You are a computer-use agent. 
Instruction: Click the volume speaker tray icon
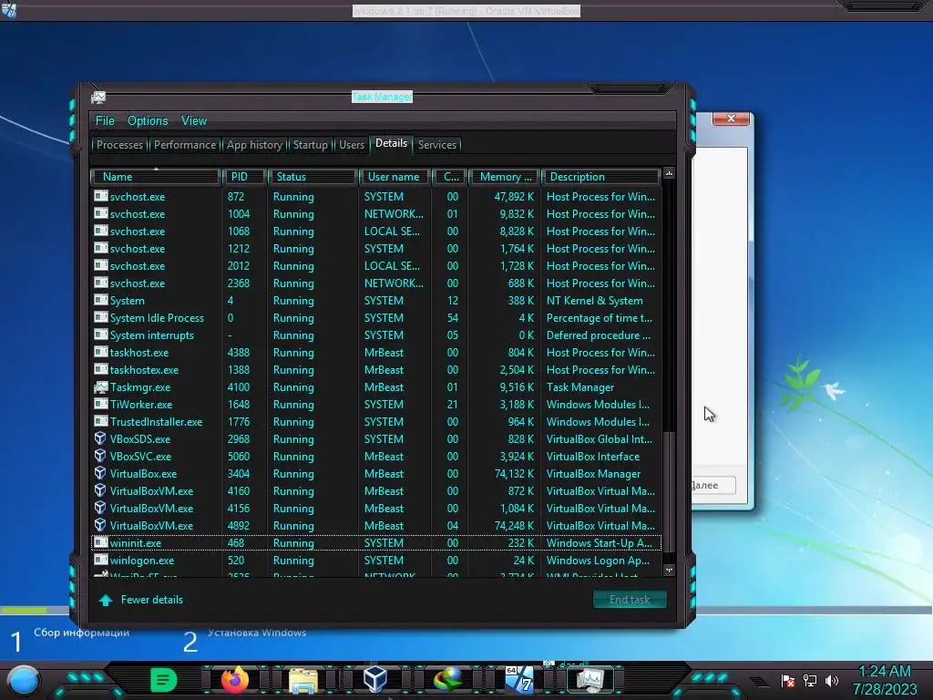(x=831, y=680)
